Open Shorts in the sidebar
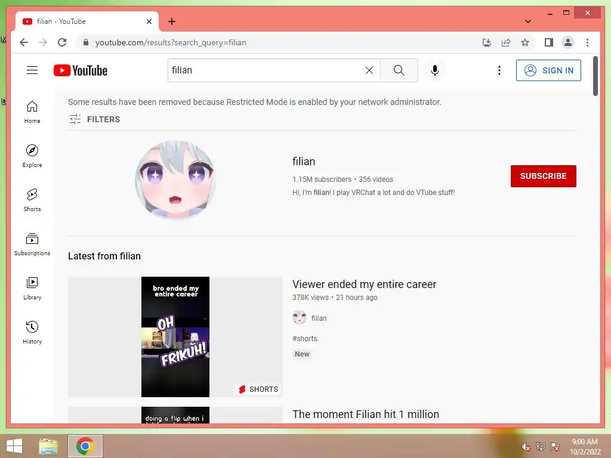Image resolution: width=611 pixels, height=458 pixels. pos(32,200)
